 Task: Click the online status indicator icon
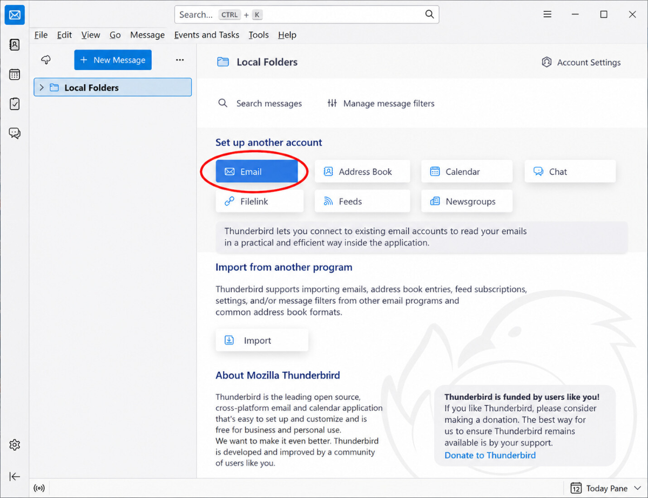click(39, 488)
